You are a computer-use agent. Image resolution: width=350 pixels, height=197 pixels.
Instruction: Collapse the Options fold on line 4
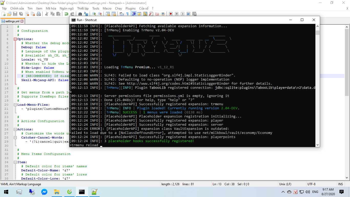15,39
